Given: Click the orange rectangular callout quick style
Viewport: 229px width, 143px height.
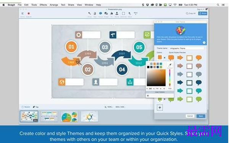Looking at the screenshot, I should (x=171, y=58).
